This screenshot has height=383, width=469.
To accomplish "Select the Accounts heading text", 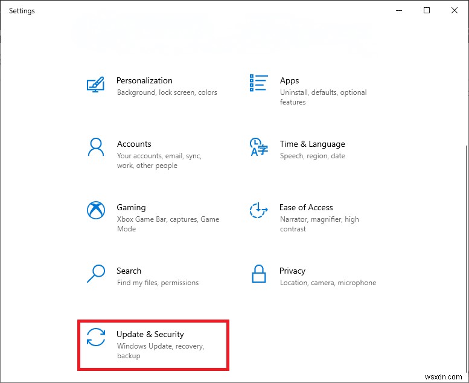I will pyautogui.click(x=134, y=144).
